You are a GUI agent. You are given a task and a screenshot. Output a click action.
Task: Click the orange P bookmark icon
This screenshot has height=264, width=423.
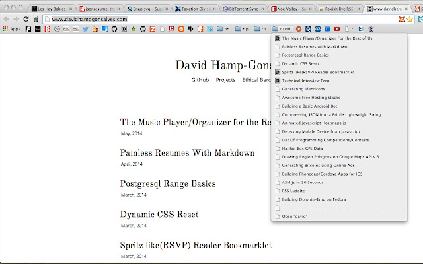click(299, 30)
